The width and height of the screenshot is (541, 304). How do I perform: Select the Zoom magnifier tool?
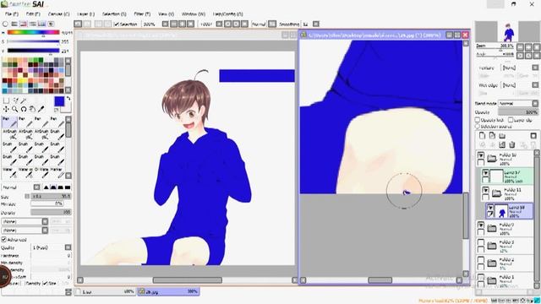tap(15, 109)
